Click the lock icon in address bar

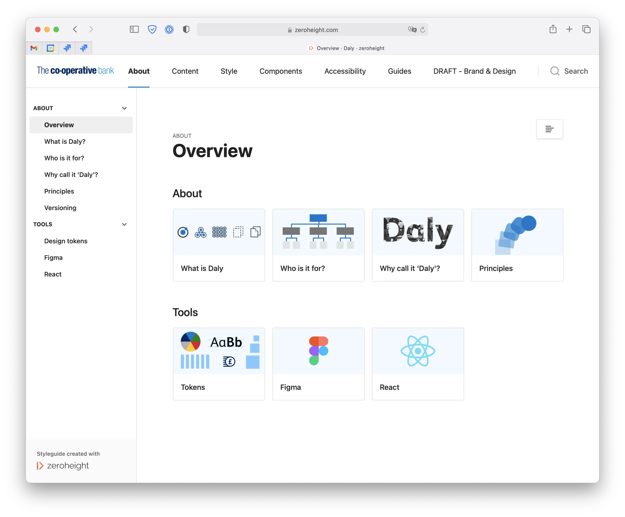point(289,30)
